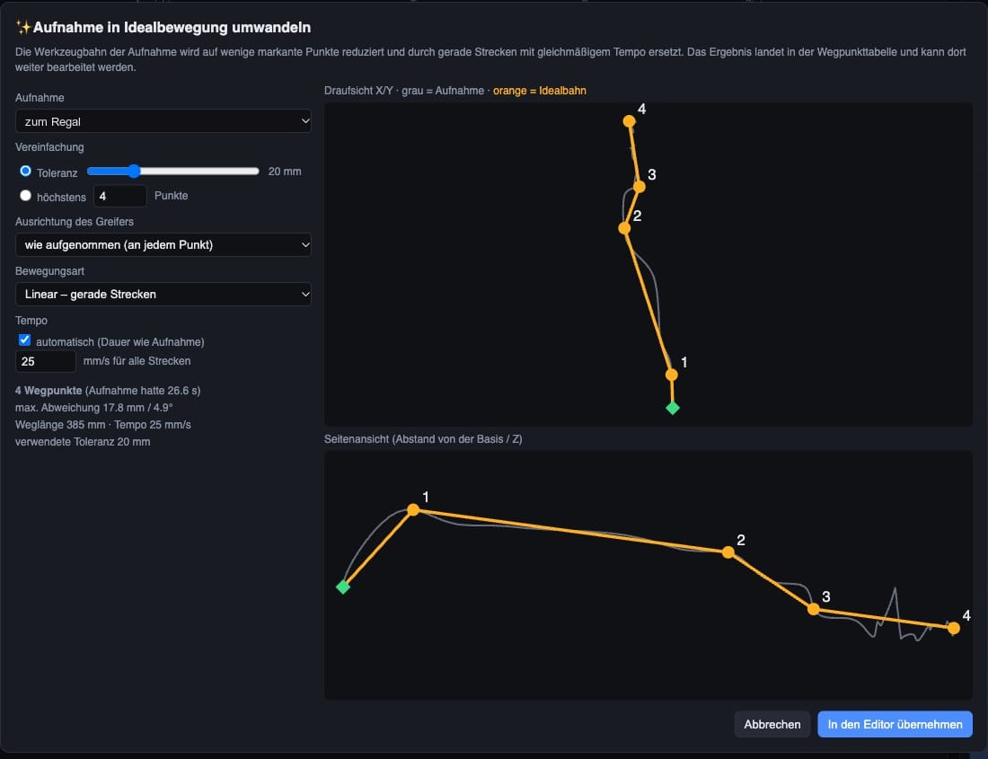Click waypoint 1 marker in Seitenansicht plot
Screen dimensions: 988x759
coord(413,509)
